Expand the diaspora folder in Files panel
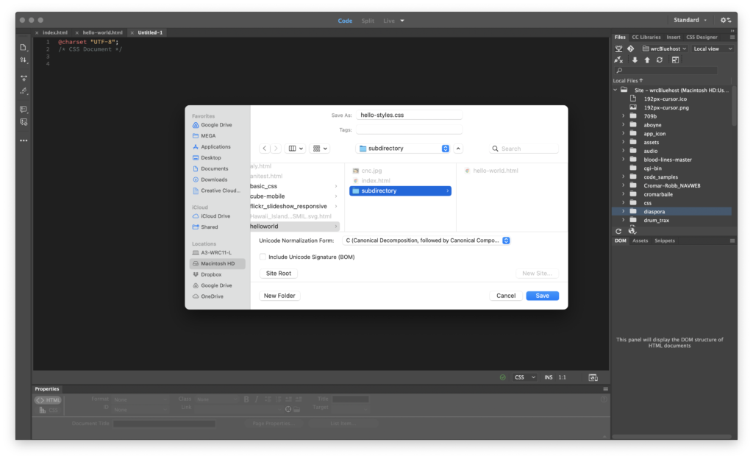 [x=624, y=211]
